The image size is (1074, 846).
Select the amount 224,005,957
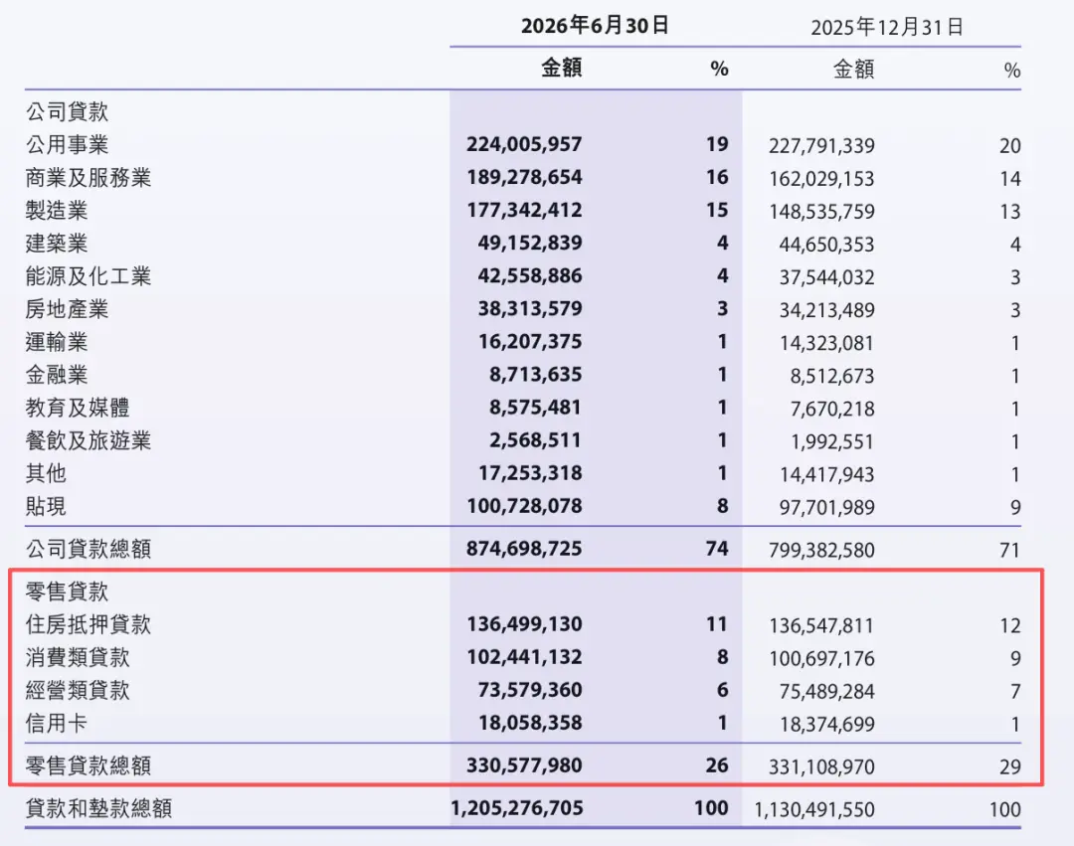525,144
